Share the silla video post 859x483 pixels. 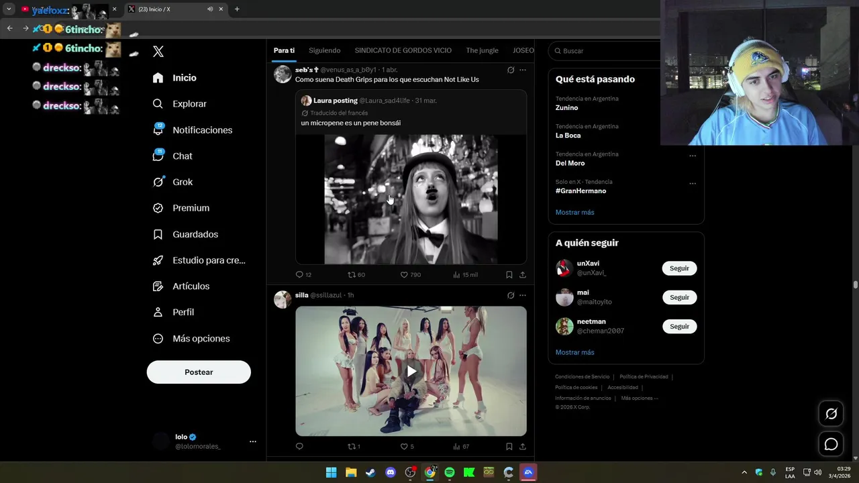[x=523, y=446]
